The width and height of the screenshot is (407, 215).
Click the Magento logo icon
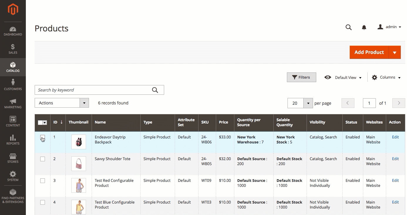[x=13, y=9]
